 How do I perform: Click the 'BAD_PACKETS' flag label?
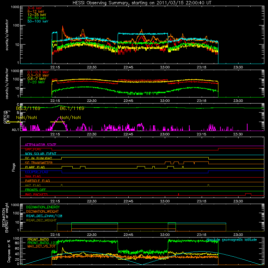[37, 194]
